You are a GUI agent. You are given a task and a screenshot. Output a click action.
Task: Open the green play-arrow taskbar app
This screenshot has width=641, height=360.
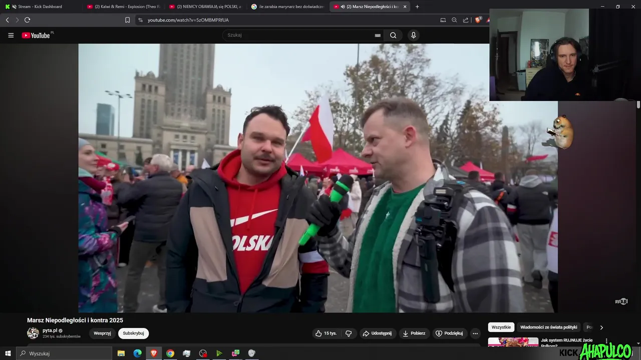219,353
